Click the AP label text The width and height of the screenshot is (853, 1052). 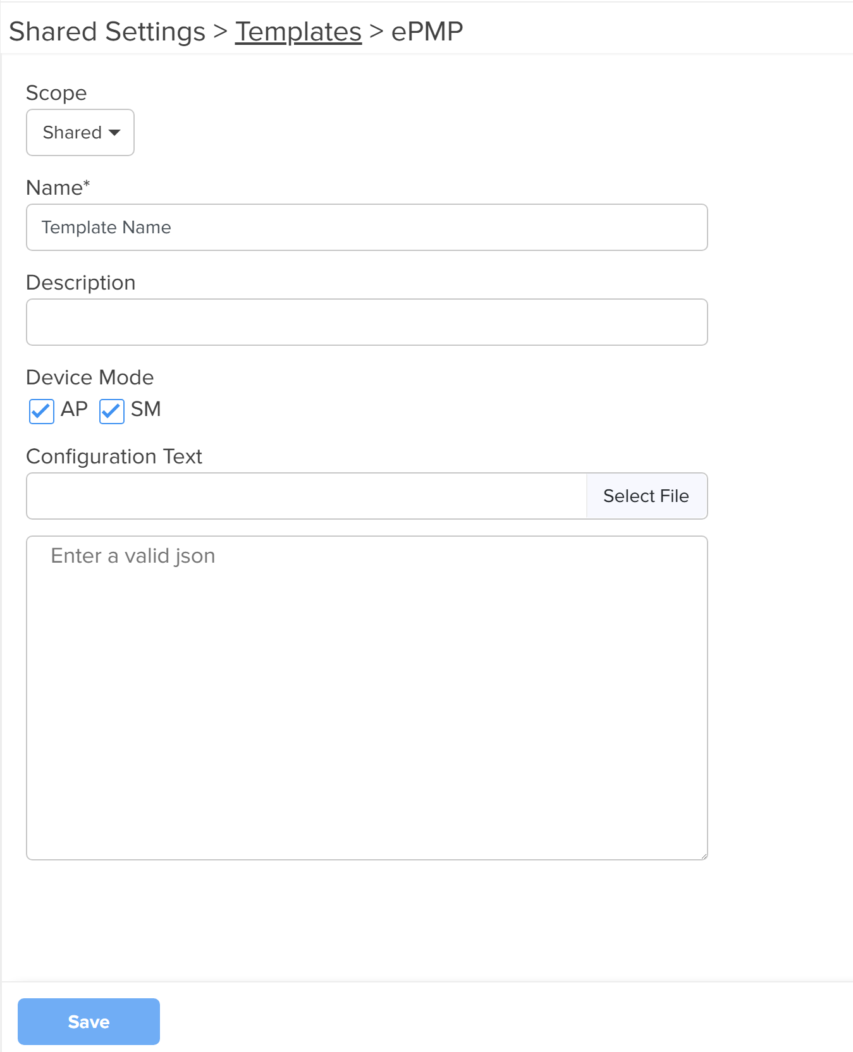pos(74,410)
